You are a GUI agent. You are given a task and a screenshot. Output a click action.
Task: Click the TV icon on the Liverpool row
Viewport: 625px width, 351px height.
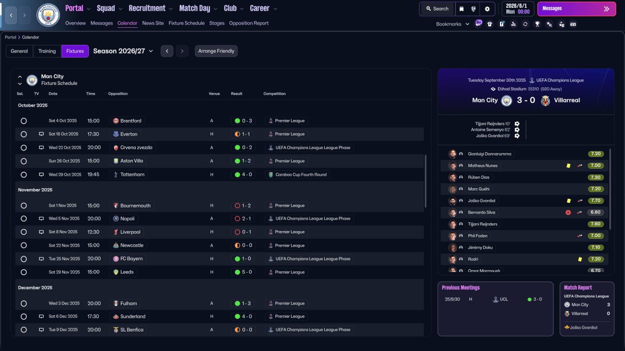42,232
